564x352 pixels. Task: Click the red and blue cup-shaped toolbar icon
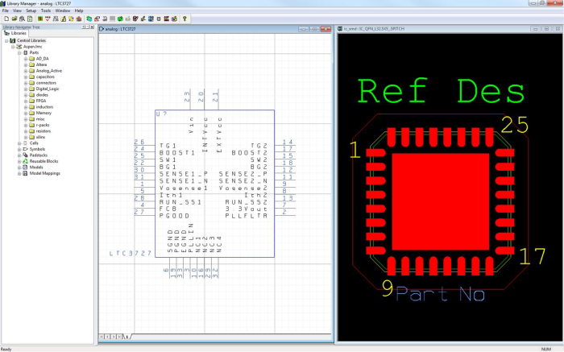[x=135, y=19]
